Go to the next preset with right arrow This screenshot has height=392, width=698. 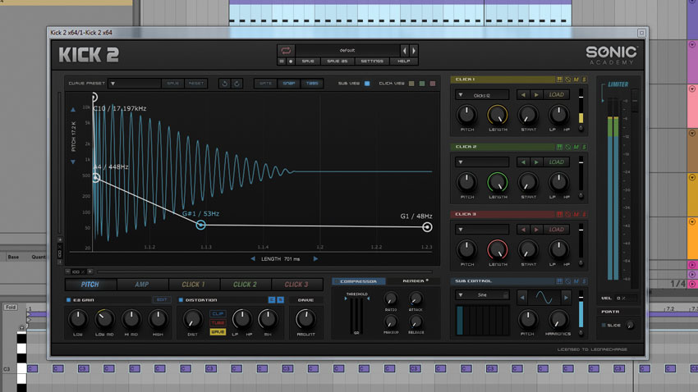tap(414, 51)
